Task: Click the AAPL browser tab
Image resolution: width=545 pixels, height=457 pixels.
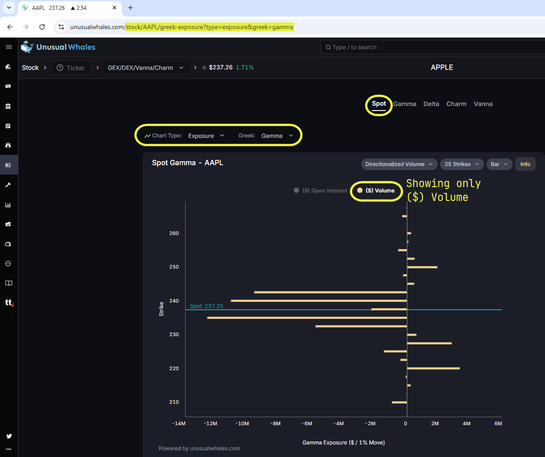Action: 69,8
